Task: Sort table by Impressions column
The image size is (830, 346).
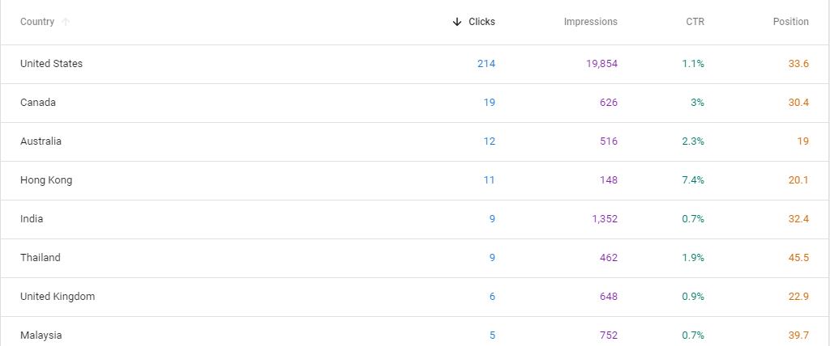Action: [590, 22]
